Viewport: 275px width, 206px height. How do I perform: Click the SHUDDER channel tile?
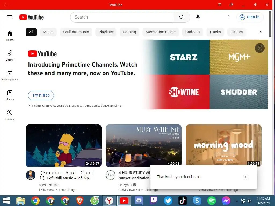(239, 92)
